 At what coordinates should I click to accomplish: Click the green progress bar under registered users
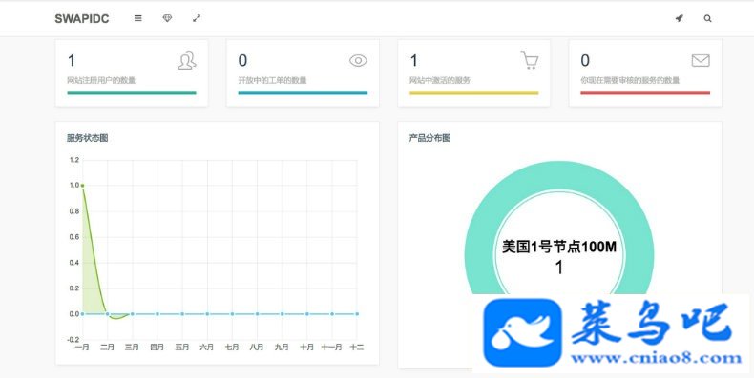[x=132, y=93]
